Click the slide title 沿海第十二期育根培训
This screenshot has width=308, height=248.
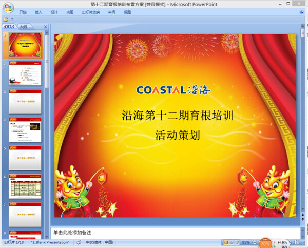tap(178, 116)
